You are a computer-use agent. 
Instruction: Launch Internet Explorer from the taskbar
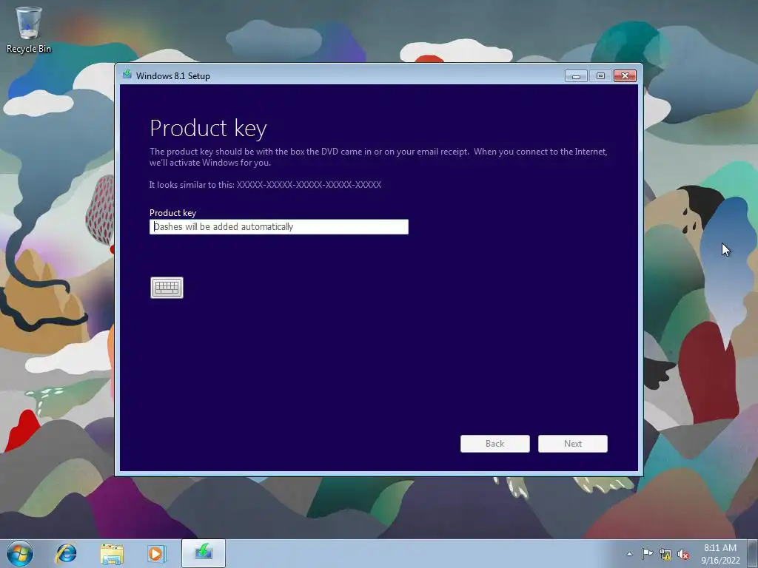(66, 553)
